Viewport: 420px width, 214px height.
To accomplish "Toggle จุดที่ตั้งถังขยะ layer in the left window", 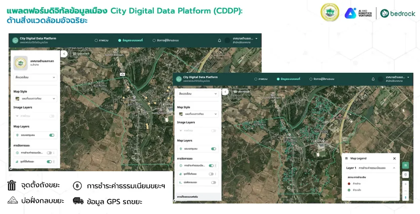I will (x=49, y=162).
